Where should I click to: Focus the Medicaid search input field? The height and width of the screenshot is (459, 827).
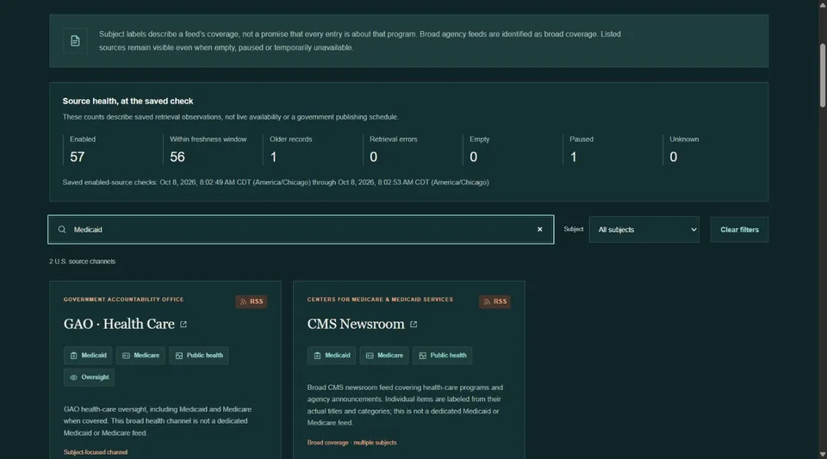pos(301,229)
